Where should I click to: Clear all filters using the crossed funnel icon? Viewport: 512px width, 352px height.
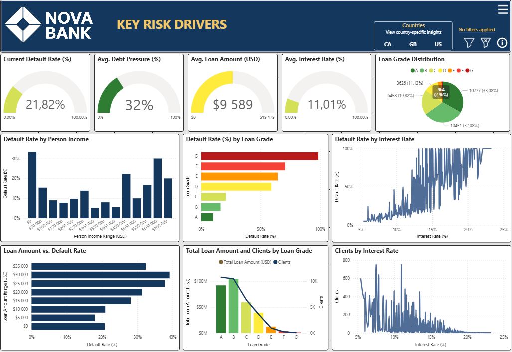pos(485,43)
